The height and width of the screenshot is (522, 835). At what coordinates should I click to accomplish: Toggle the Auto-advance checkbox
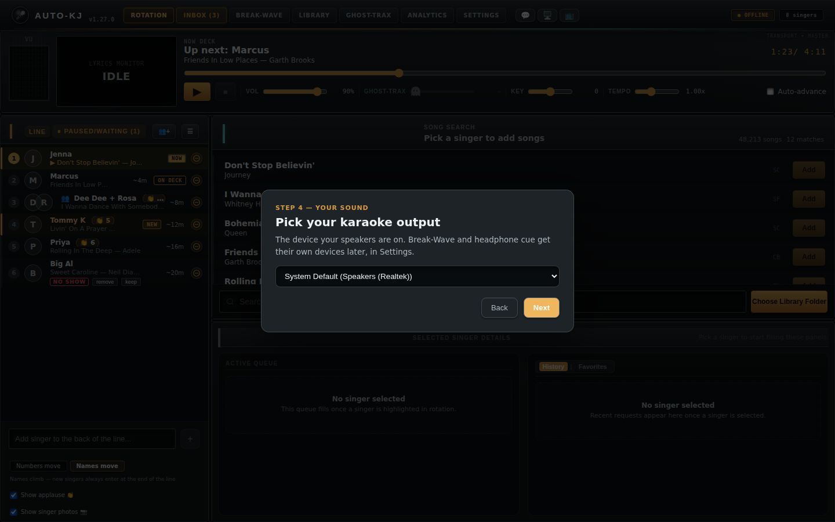pos(770,92)
